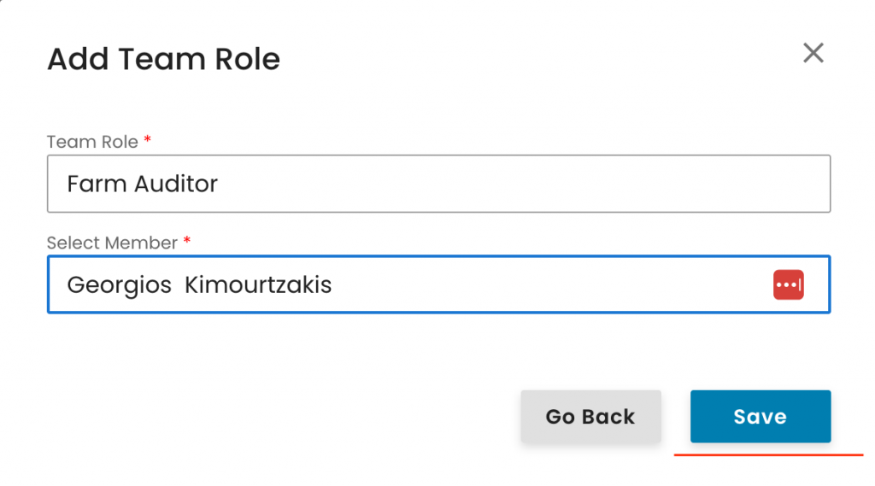Click the "Team Role" field label
Viewport: 875px width, 486px height.
(x=92, y=142)
